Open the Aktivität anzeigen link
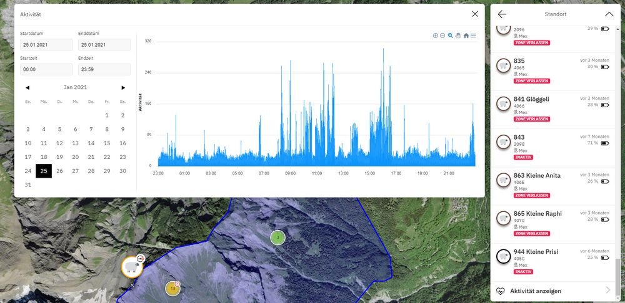Viewport: 625px width, 303px height. tap(536, 291)
